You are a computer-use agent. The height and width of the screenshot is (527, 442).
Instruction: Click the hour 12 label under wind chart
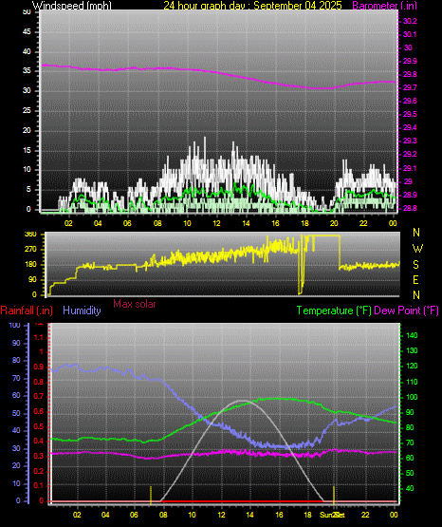[216, 223]
